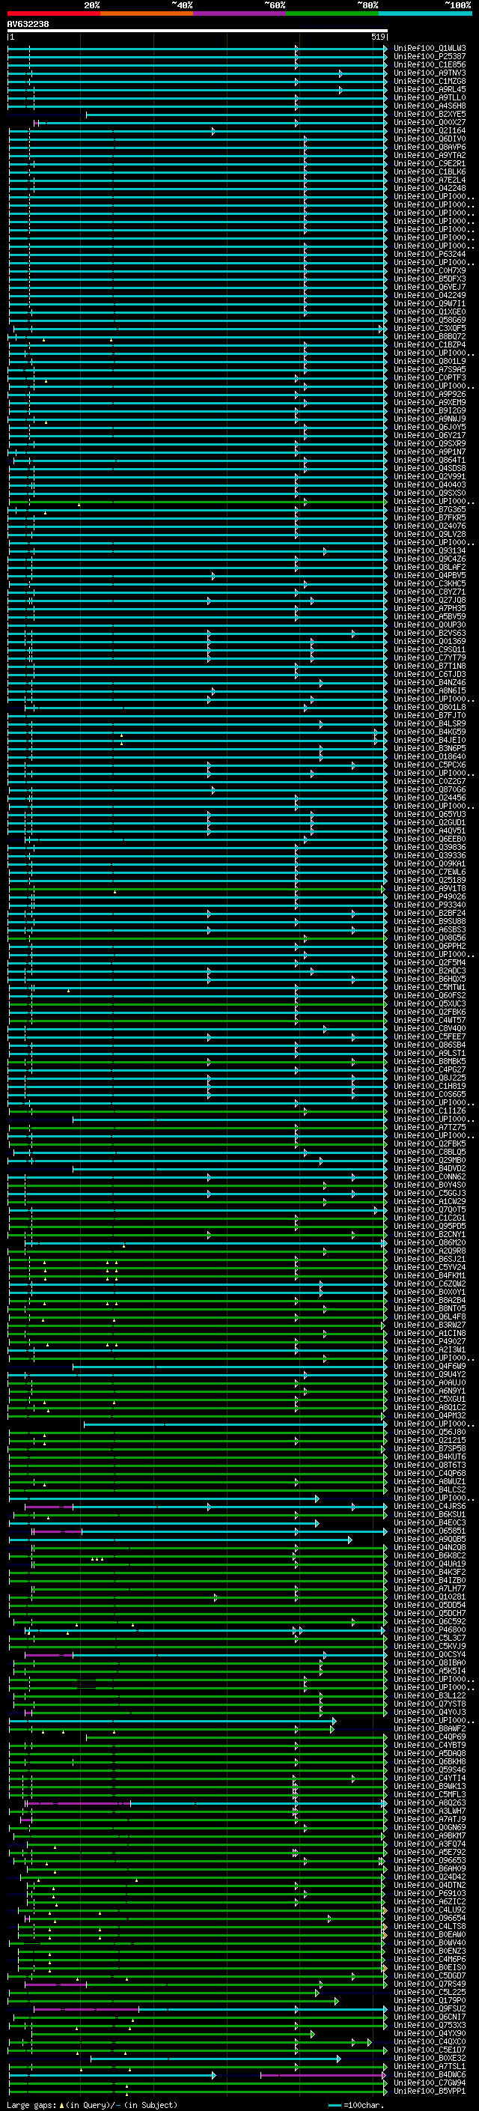Click label UniRef100_C4JRS6
Screen dimensions: 479x2111
point(430,1506)
